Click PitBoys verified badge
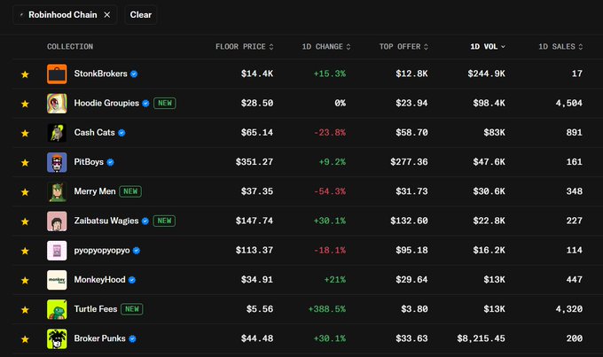Viewport: 603px width, 357px height. coord(110,162)
